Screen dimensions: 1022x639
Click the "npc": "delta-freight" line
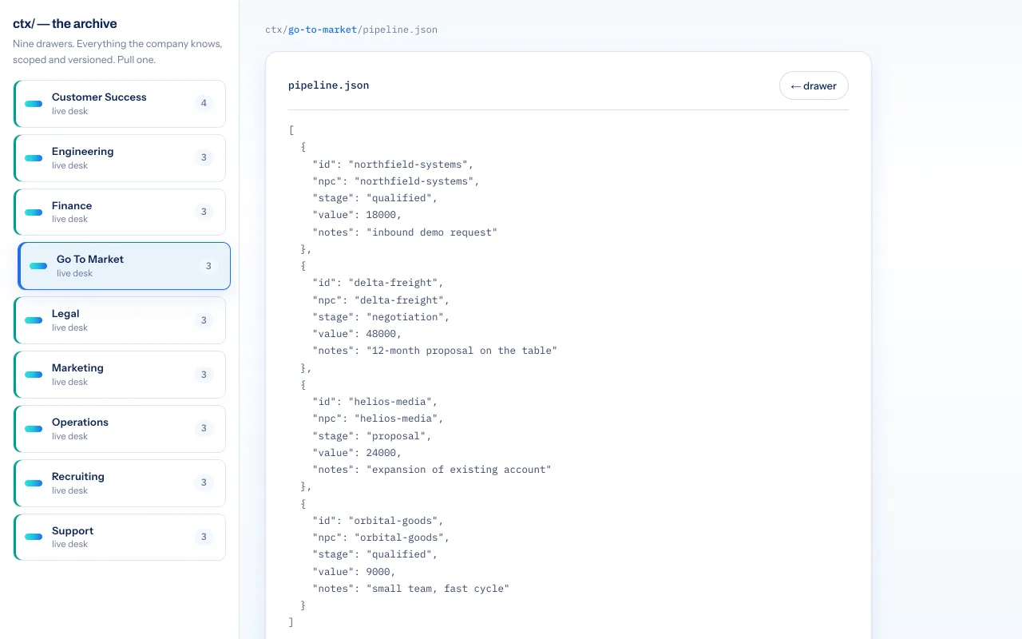coord(381,300)
